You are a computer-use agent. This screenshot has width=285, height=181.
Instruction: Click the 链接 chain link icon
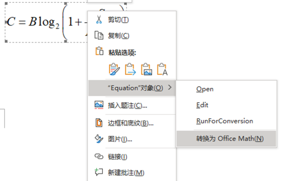[99, 157]
